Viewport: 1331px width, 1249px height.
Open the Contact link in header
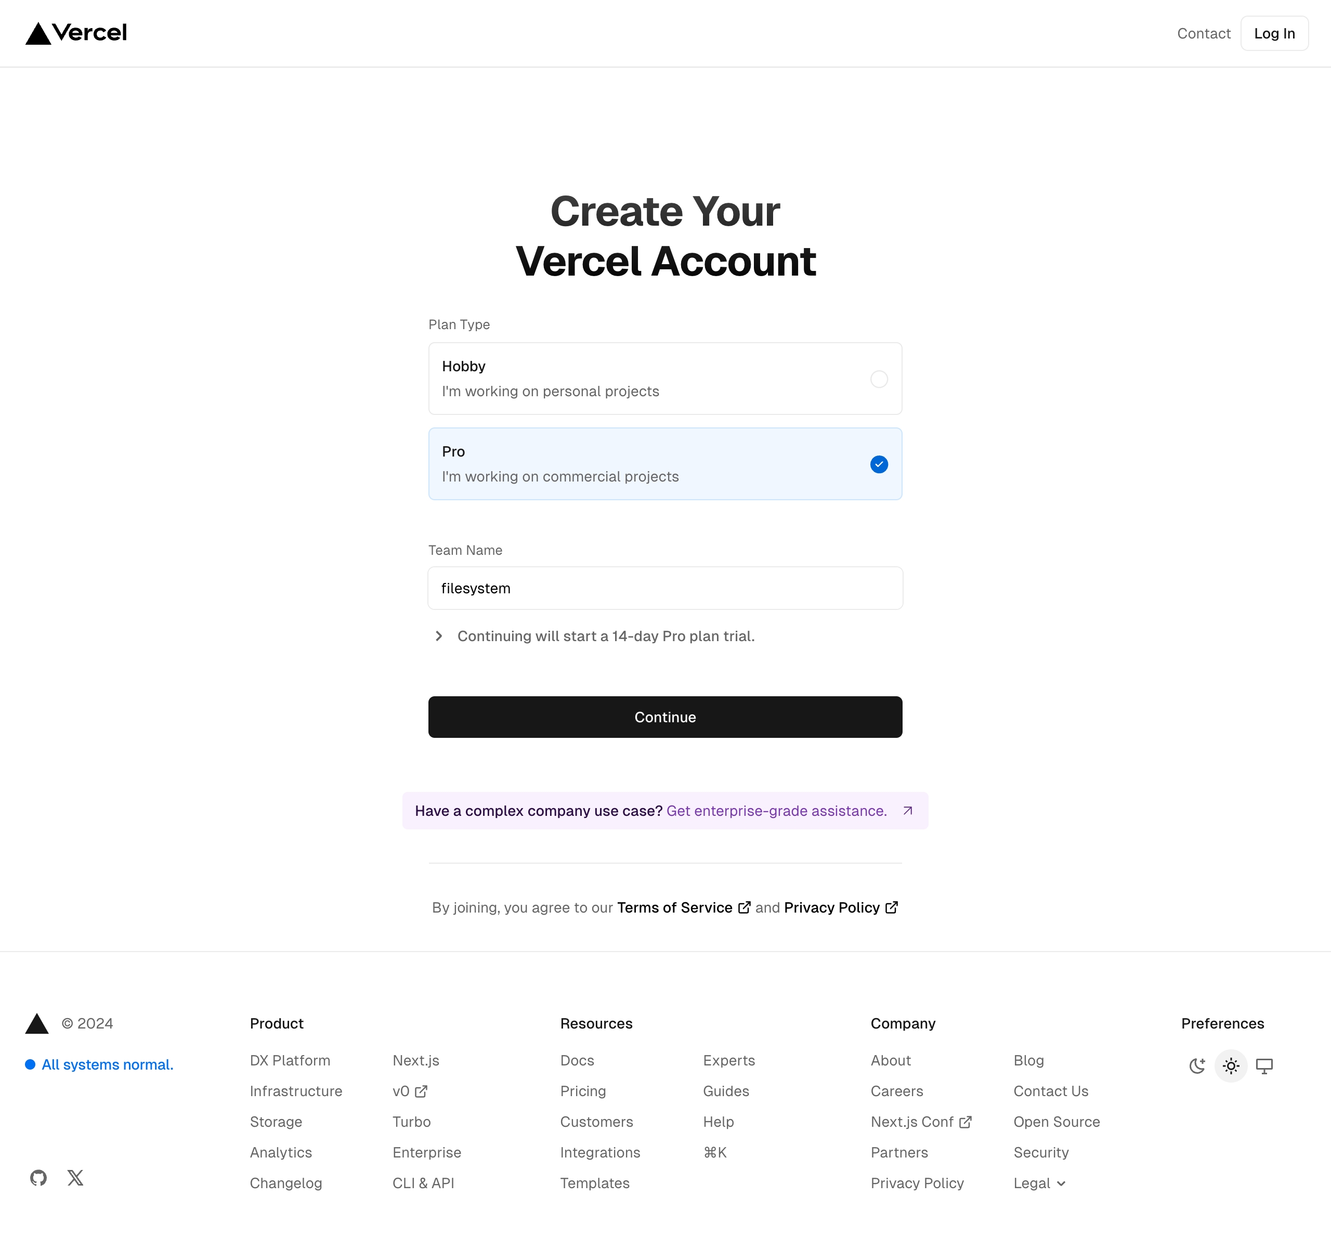(1204, 33)
